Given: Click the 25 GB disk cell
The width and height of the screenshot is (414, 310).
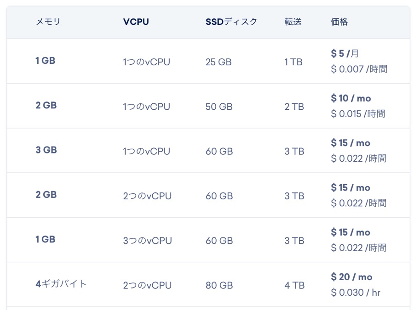Looking at the screenshot, I should [218, 62].
